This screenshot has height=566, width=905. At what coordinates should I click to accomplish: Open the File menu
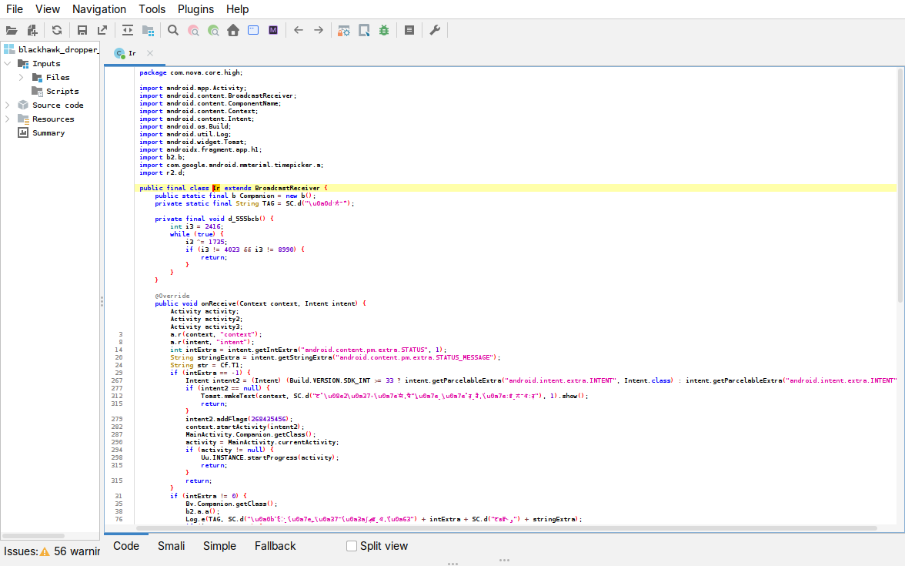click(x=15, y=9)
